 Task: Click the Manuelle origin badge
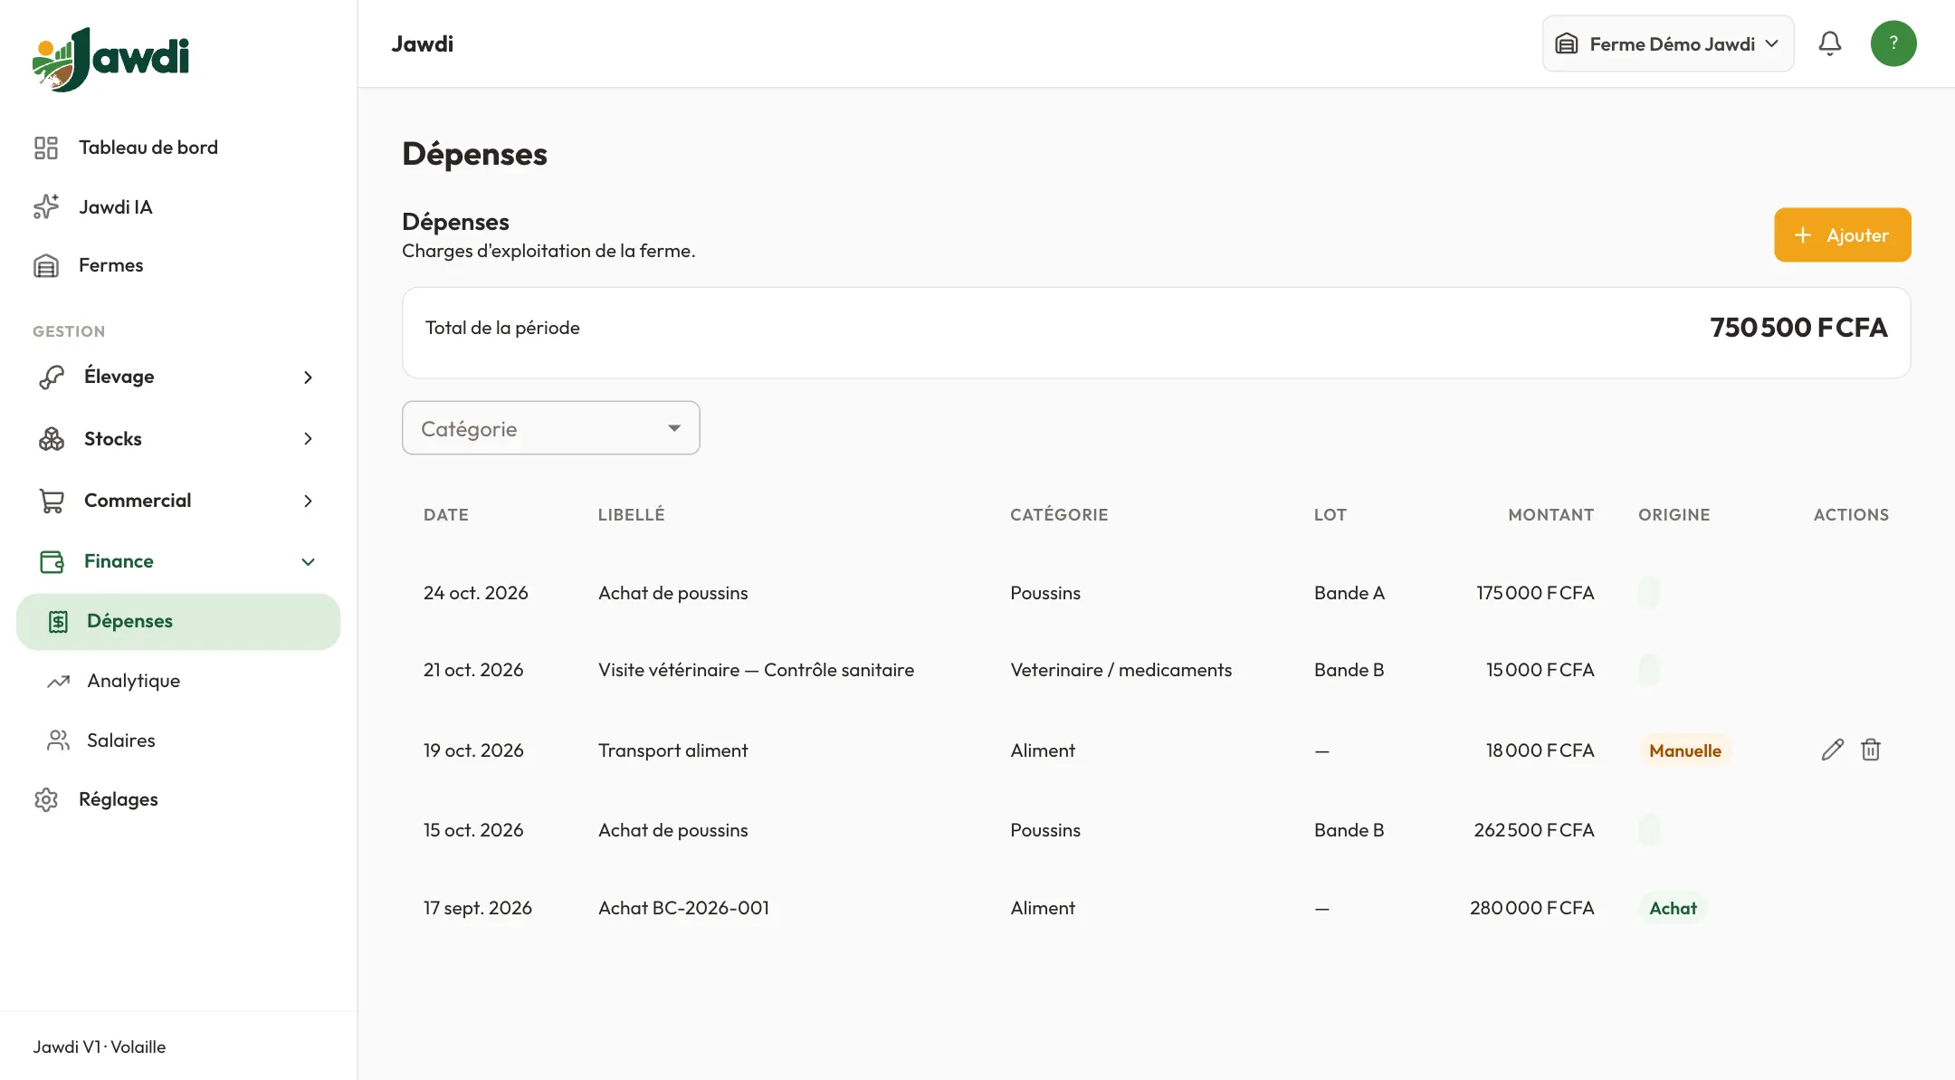(x=1685, y=750)
